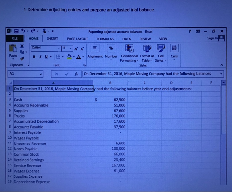Click the Excel Help question mark
Screen dimensions: 232x192
tap(190, 31)
